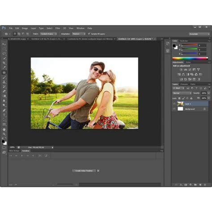Image resolution: width=212 pixels, height=212 pixels.
Task: Click the trash icon in Layers panel
Action: (205, 185)
